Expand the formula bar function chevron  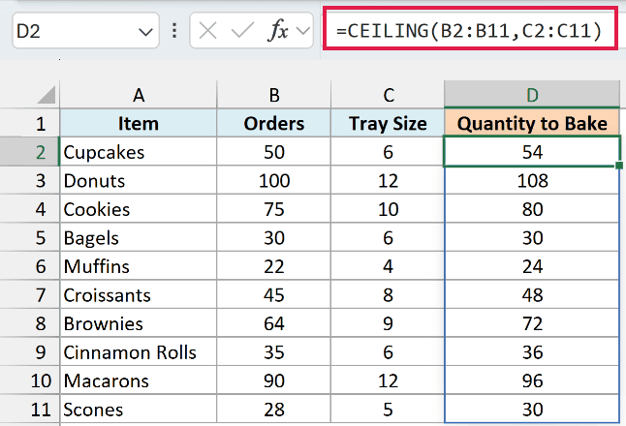pos(303,31)
